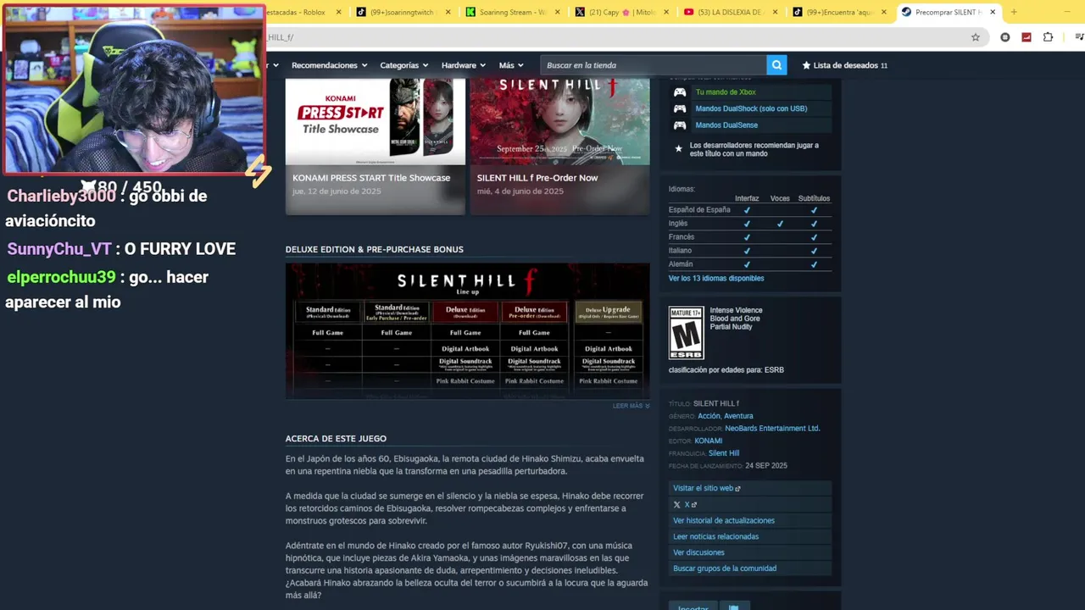Close the soarinngtwitch TikTok tab

point(448,12)
